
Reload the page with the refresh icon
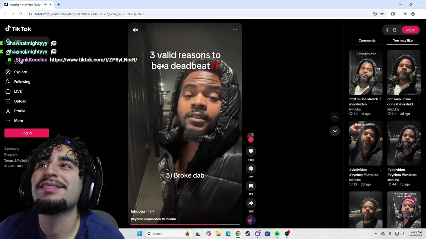coord(21,14)
